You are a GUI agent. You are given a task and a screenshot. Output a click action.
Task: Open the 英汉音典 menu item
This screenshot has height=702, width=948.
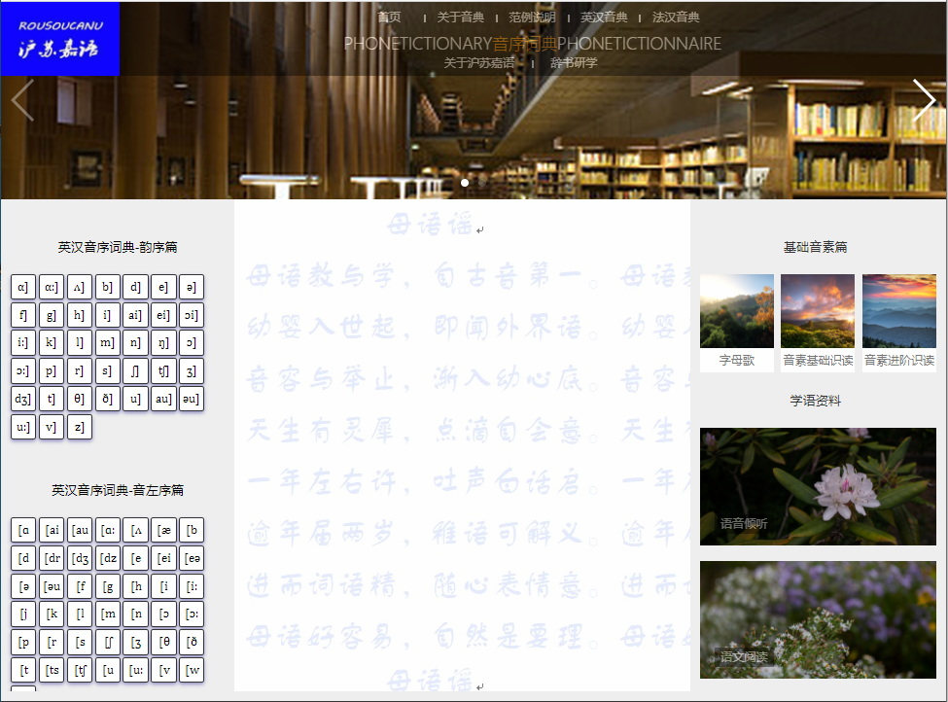[604, 17]
